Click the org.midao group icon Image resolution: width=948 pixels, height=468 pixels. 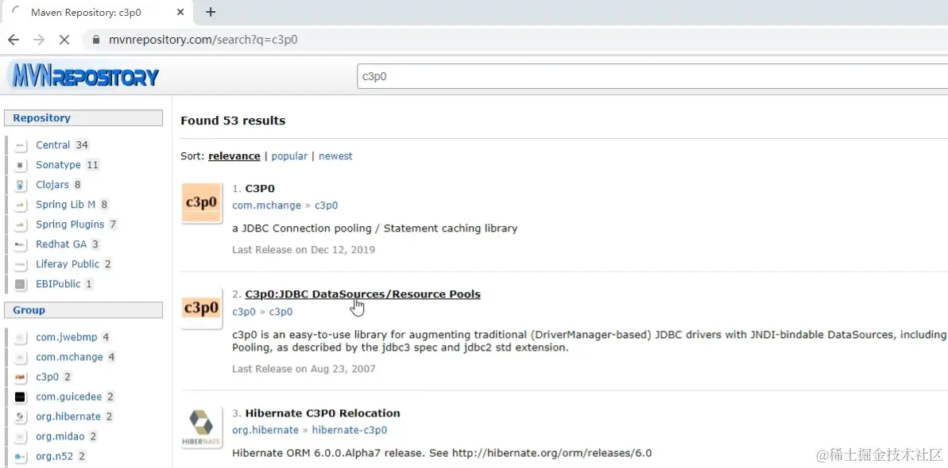21,437
